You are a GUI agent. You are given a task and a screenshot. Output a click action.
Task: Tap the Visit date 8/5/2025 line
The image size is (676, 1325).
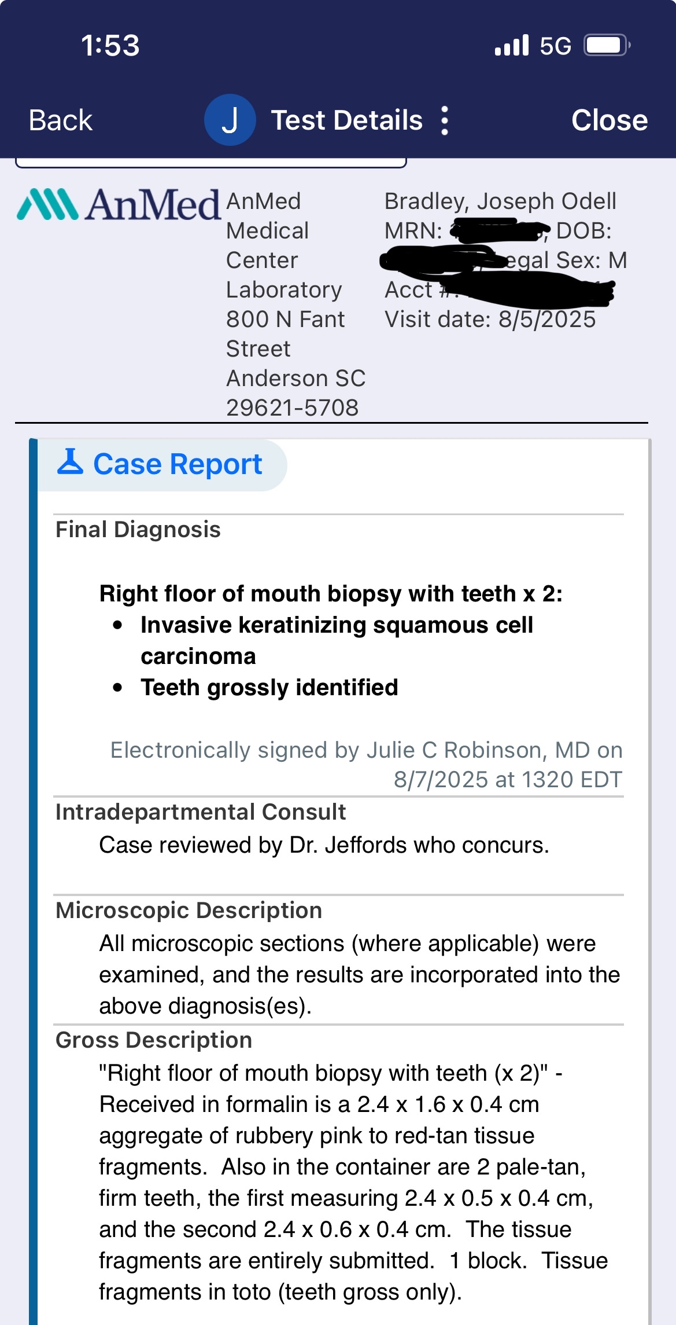pos(490,320)
